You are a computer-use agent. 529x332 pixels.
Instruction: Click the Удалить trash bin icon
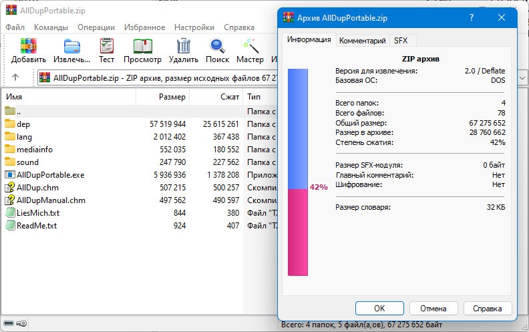184,46
